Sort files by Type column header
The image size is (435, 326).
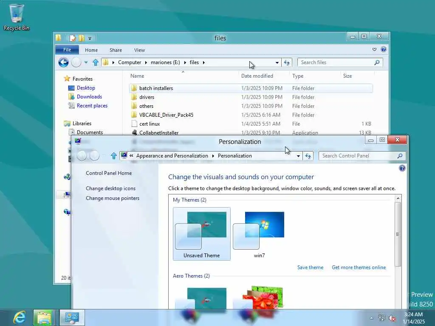coord(315,76)
